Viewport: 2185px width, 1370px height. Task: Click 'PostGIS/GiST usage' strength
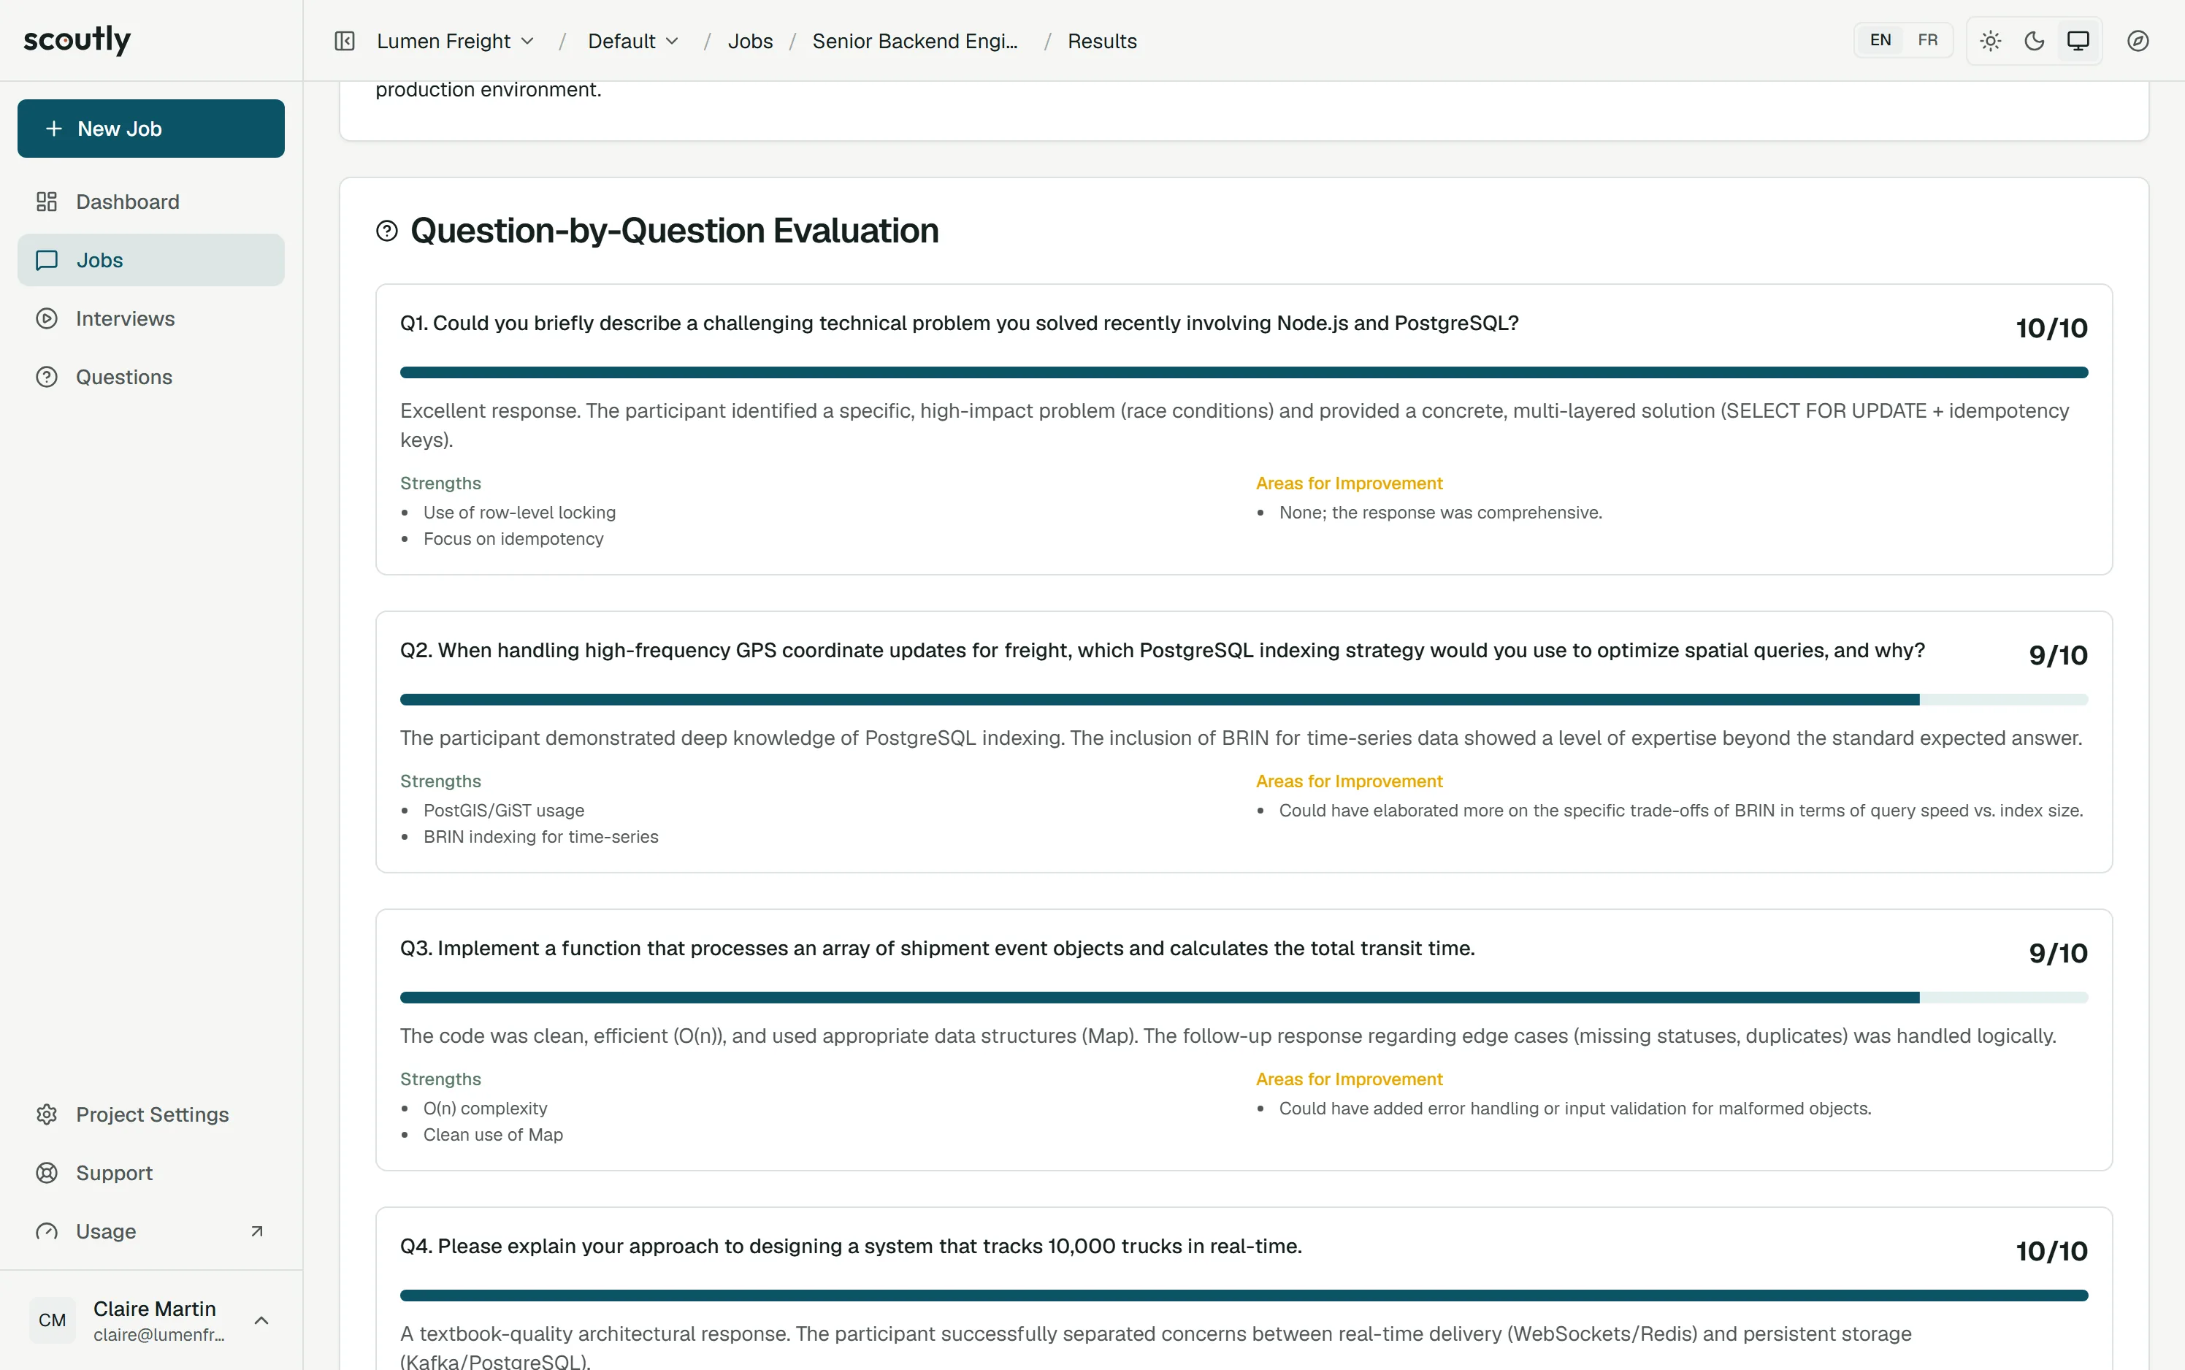click(504, 811)
